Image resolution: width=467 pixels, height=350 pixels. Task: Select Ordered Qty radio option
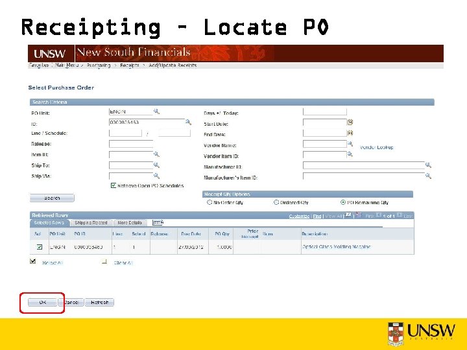276,202
